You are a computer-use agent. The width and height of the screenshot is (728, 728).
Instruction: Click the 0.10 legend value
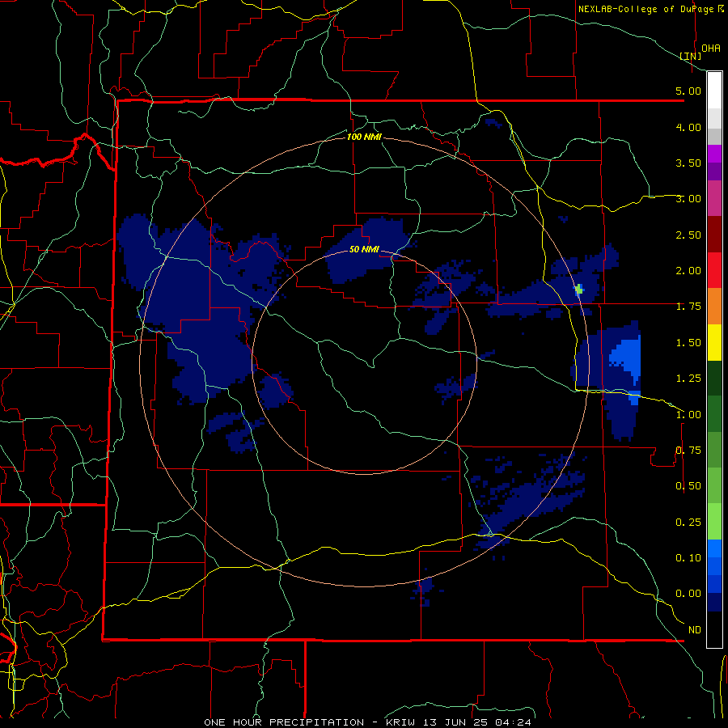point(688,557)
